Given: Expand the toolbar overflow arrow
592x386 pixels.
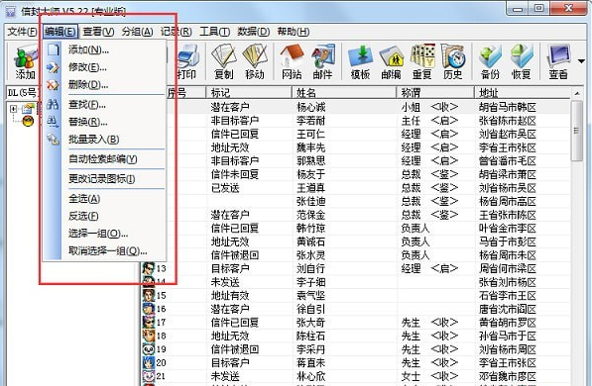Looking at the screenshot, I should coord(581,61).
